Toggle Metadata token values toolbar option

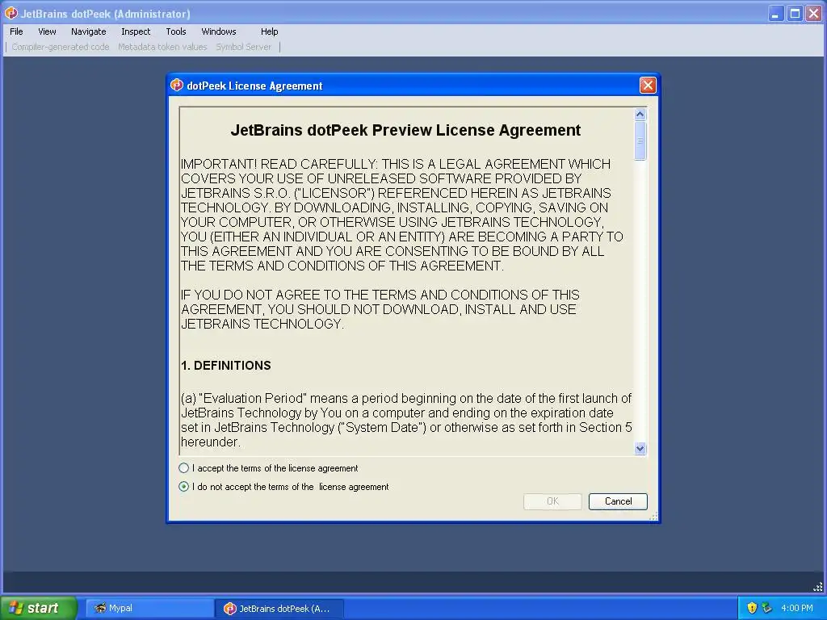point(162,47)
